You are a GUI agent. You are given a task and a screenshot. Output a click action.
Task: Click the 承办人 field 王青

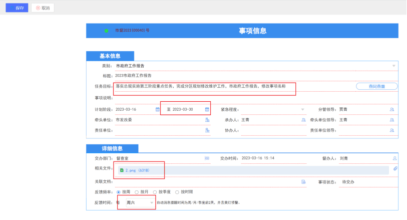(x=270, y=120)
